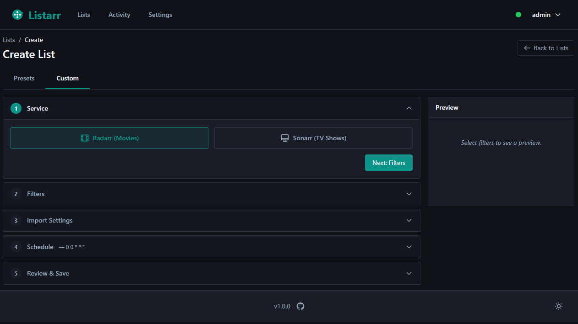578x324 pixels.
Task: Collapse the Service section chevron
Action: (409, 108)
